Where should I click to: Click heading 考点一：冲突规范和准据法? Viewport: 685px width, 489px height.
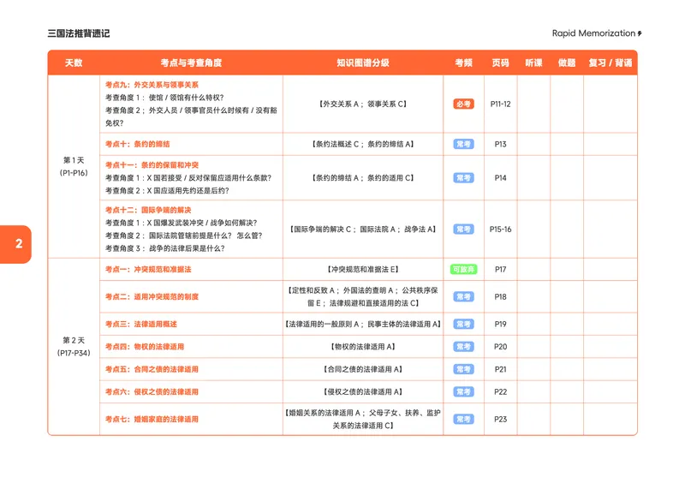[148, 270]
